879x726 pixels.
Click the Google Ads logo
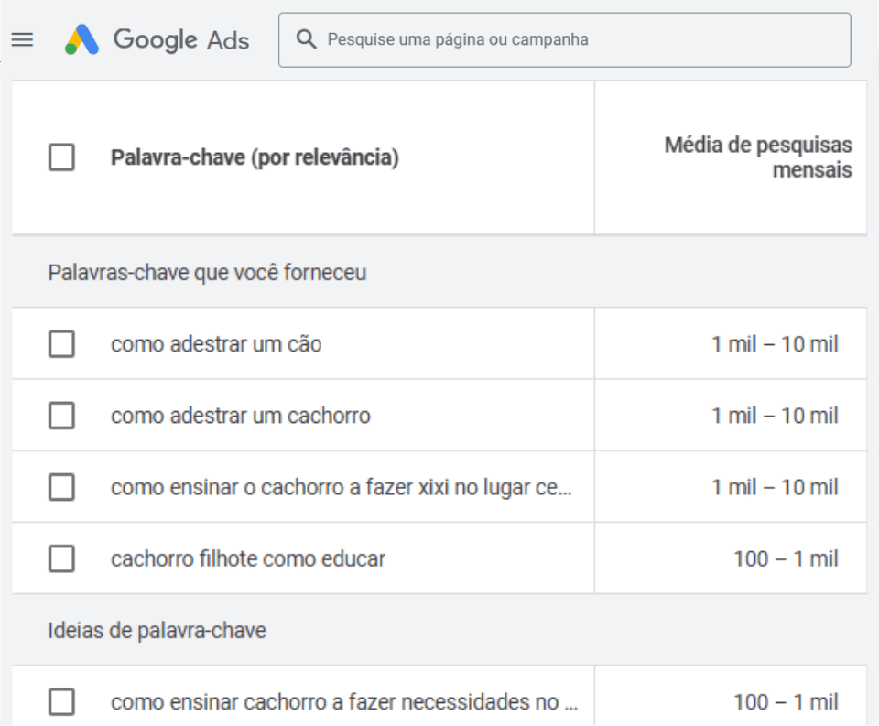pos(81,39)
